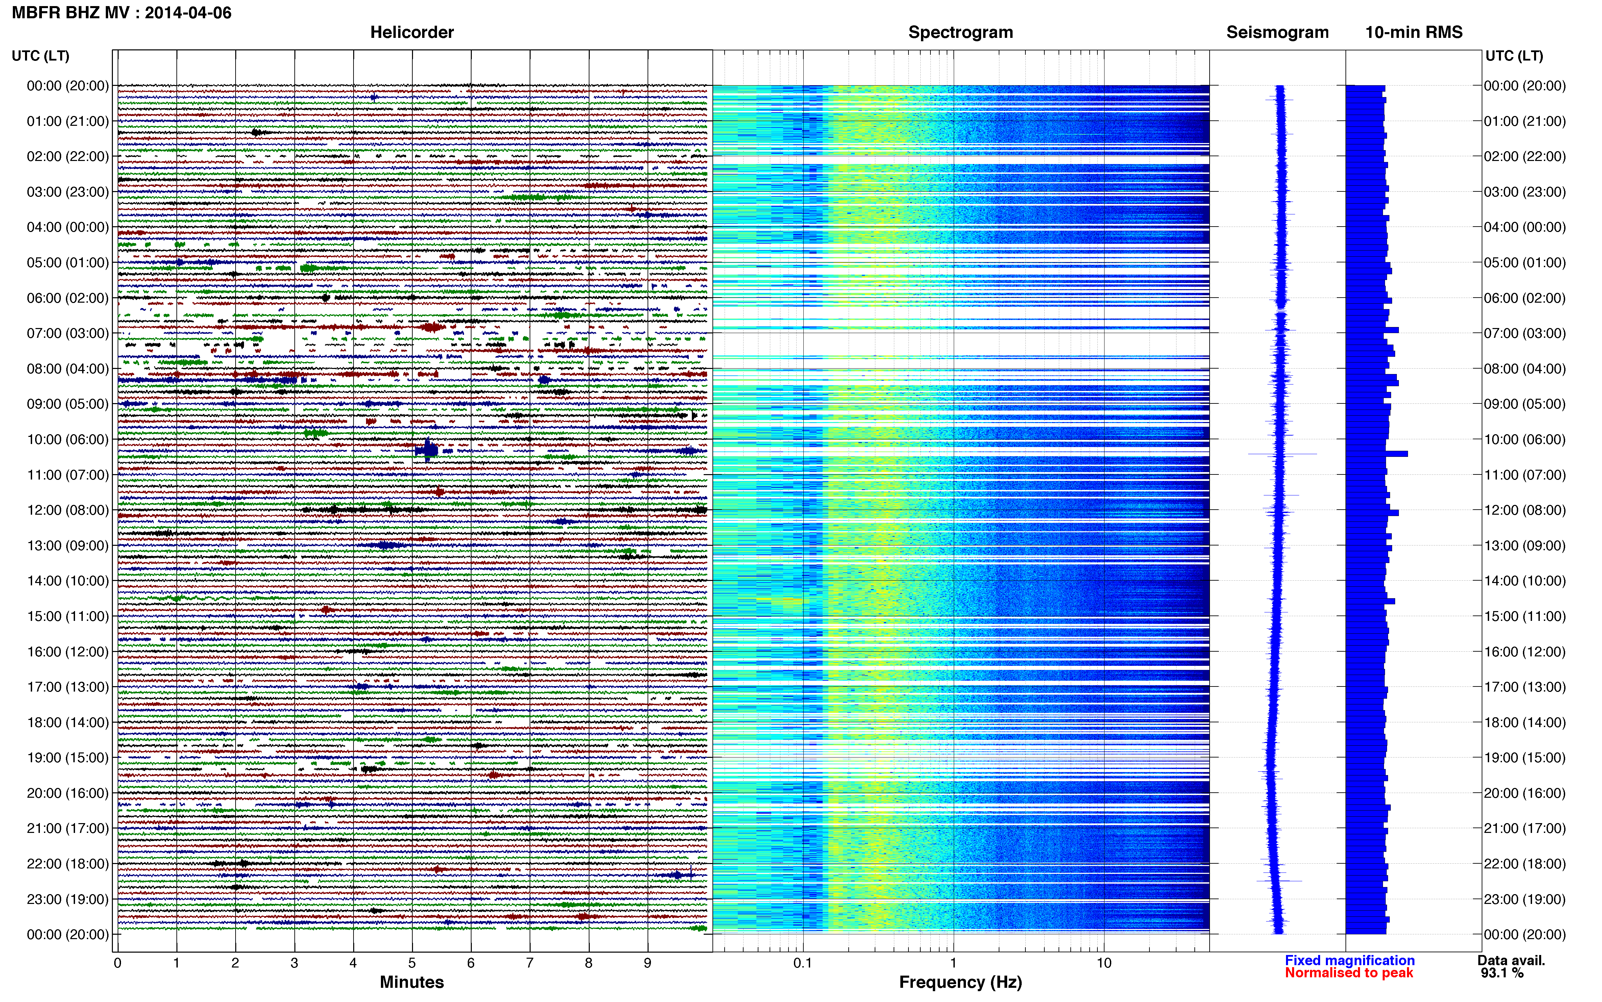Click the left '15:00 (11:00)' time label

68,616
